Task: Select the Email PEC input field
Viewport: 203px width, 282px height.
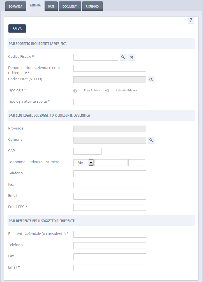Action: [x=110, y=207]
